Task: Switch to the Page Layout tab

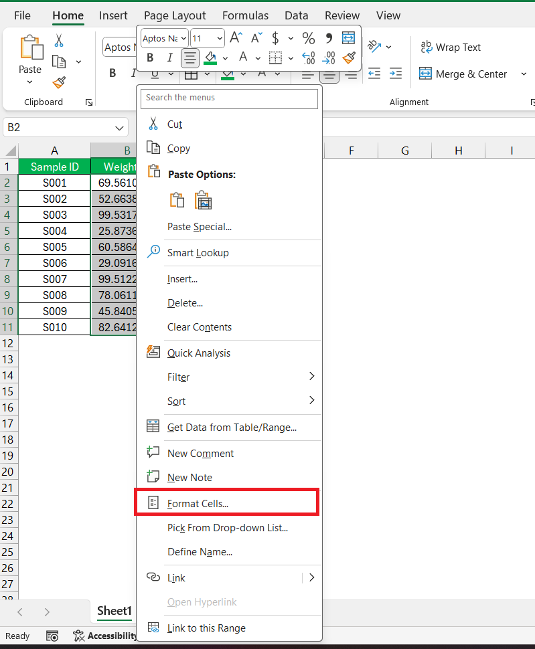Action: 175,16
